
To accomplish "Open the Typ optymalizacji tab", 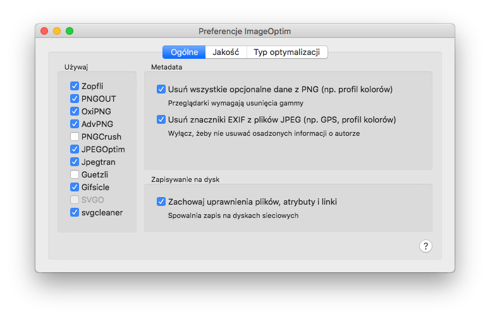I will coord(286,52).
